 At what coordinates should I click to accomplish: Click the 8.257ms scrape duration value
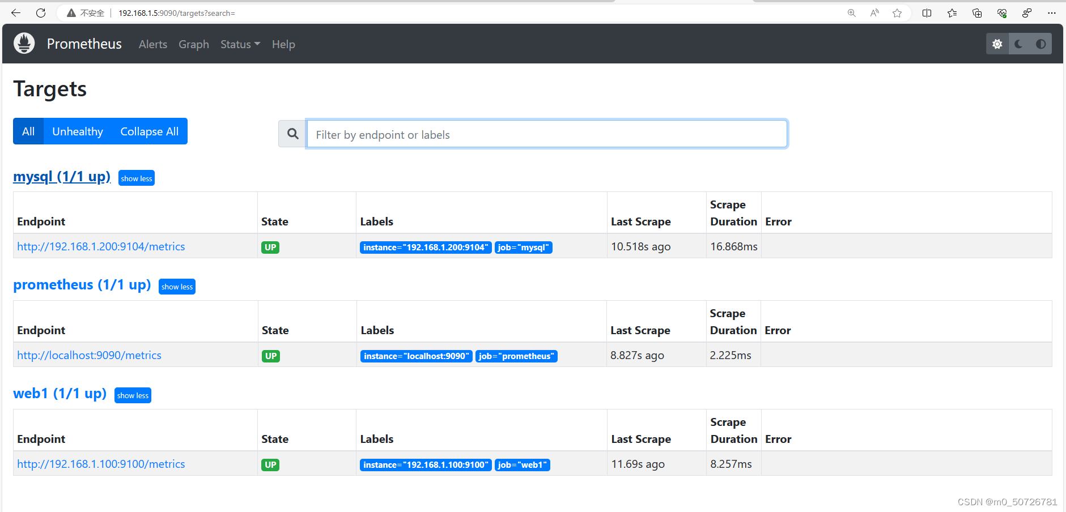tap(731, 464)
